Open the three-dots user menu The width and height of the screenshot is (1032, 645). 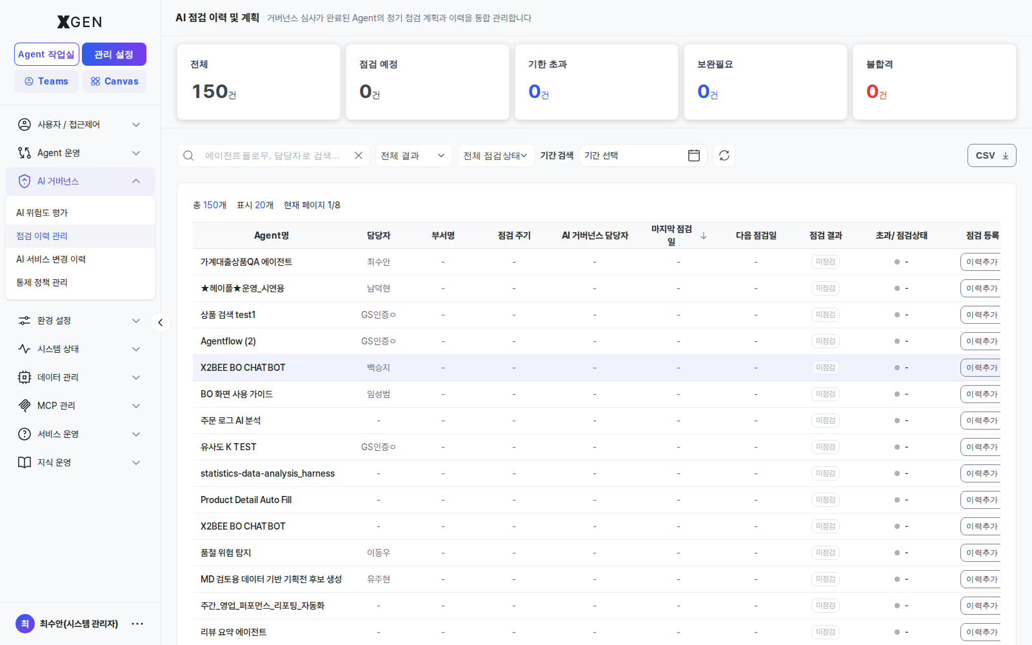click(137, 624)
